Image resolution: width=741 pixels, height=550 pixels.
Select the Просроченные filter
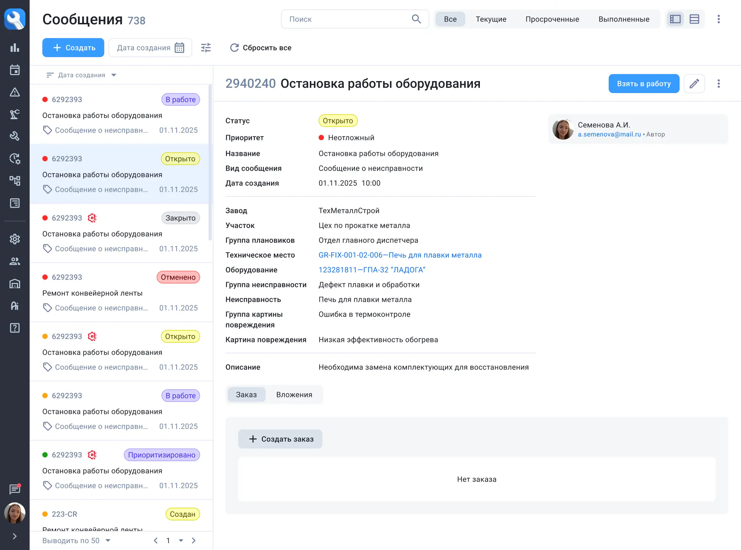click(552, 19)
